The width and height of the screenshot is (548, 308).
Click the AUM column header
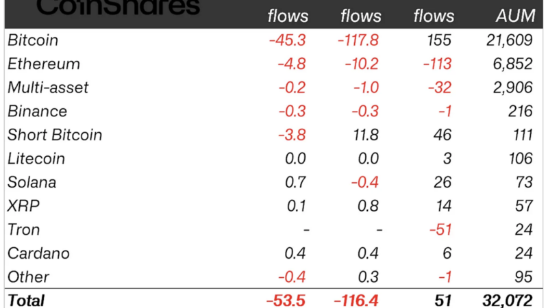point(516,16)
